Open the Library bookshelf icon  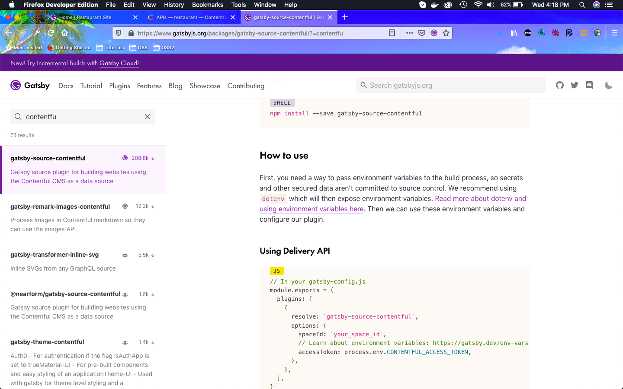click(x=514, y=33)
